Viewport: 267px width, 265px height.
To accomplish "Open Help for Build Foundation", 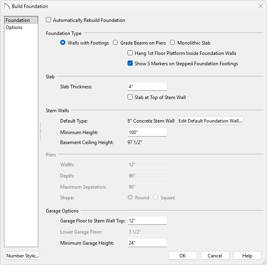I will pos(247,256).
